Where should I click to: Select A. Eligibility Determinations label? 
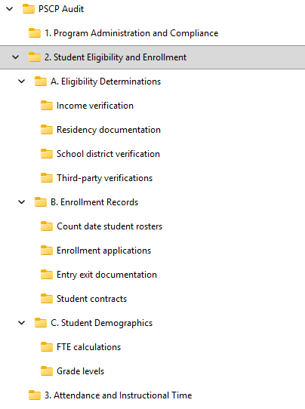[106, 81]
